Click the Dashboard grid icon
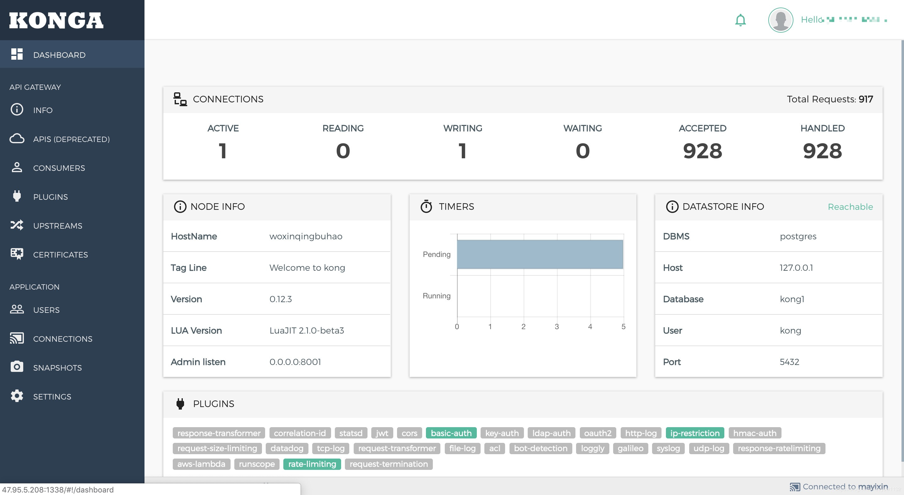 (x=17, y=54)
